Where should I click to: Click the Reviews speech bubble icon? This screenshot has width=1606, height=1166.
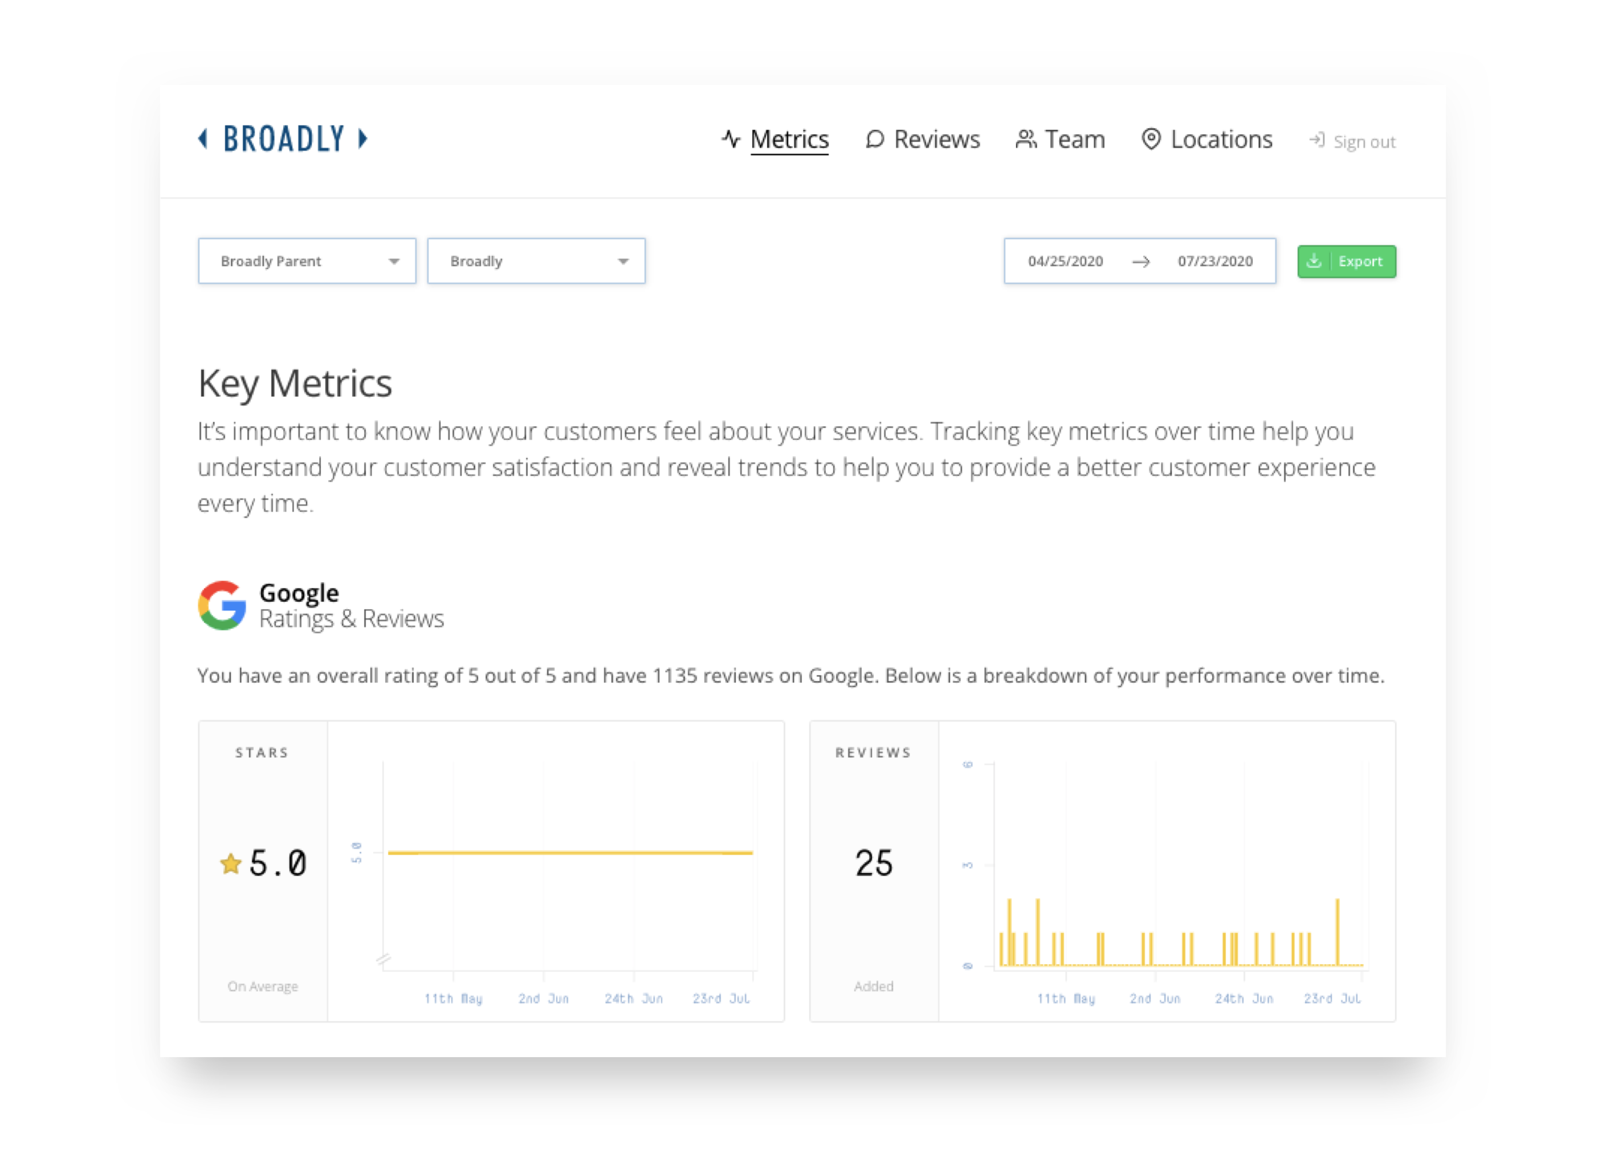(x=874, y=138)
